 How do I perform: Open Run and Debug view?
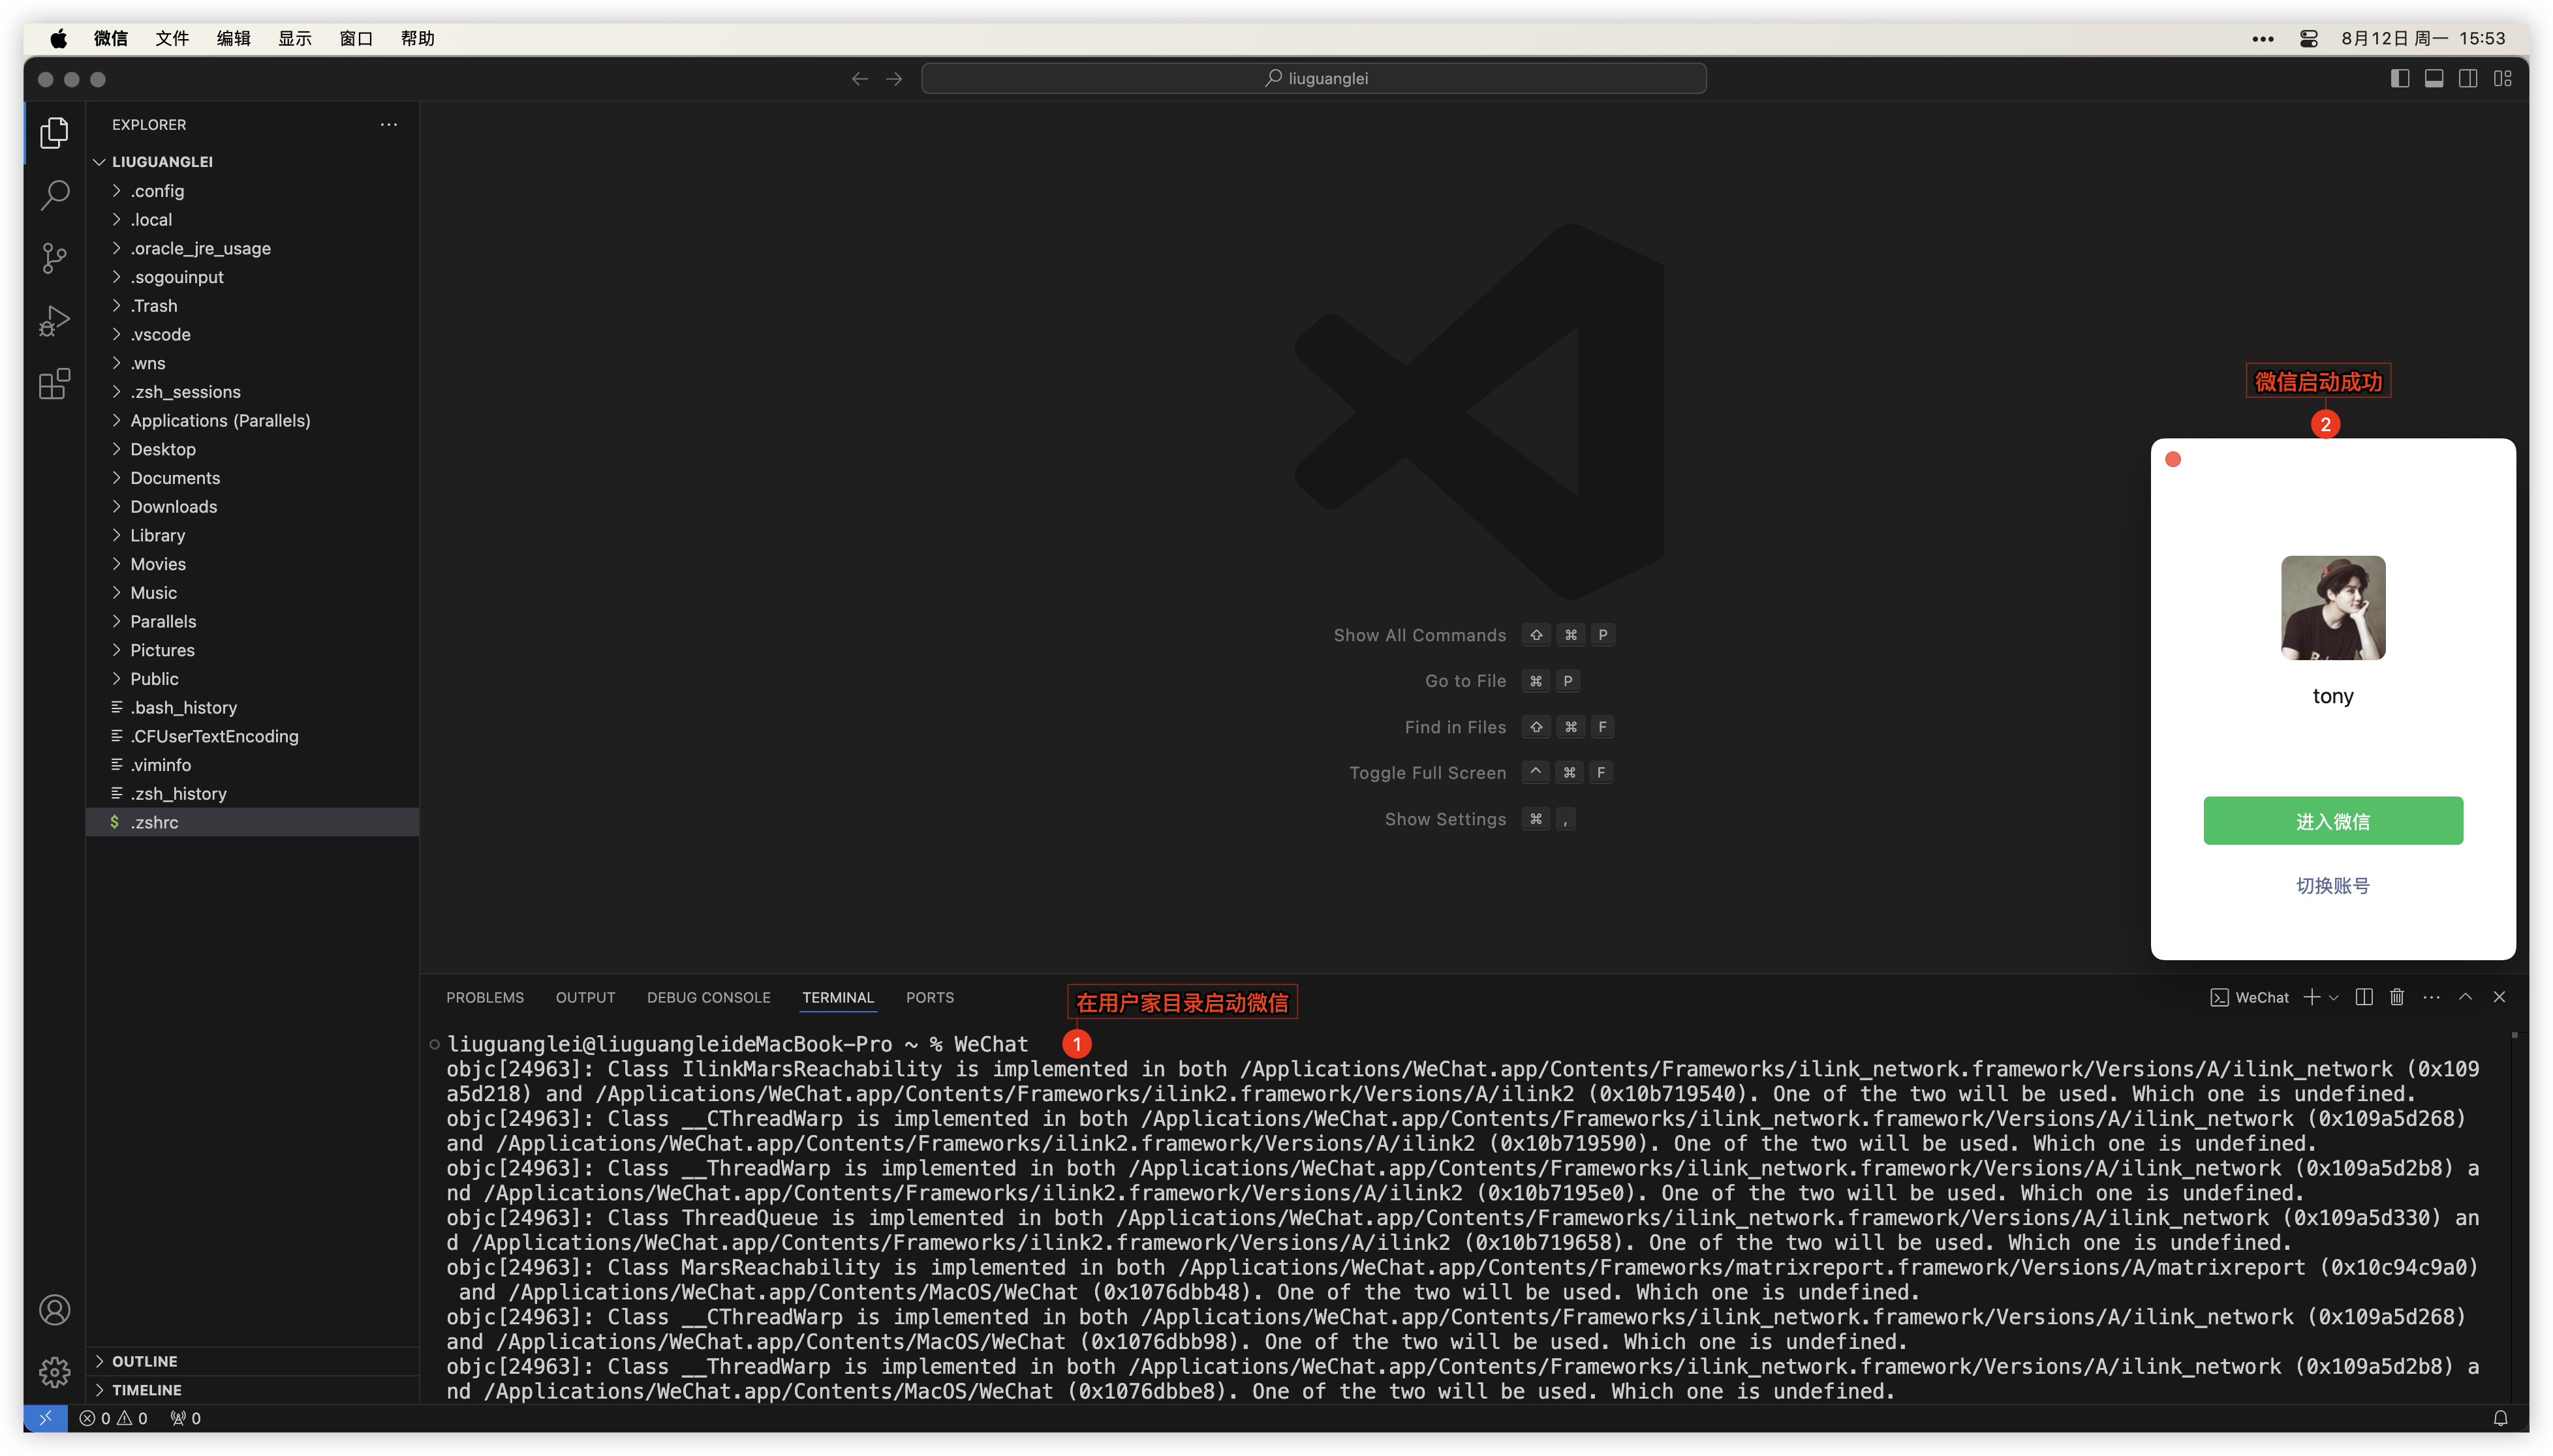(54, 321)
